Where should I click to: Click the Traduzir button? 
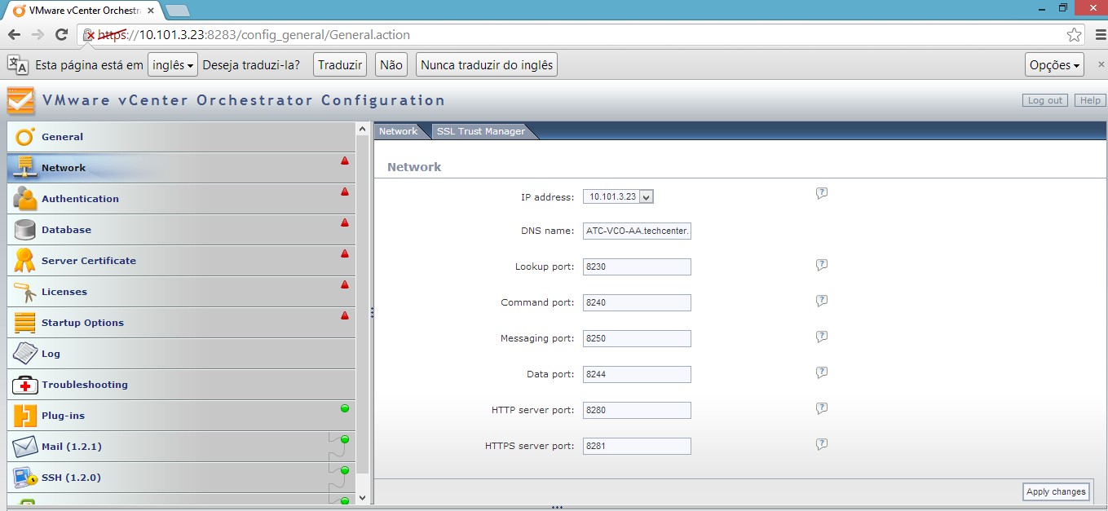339,65
